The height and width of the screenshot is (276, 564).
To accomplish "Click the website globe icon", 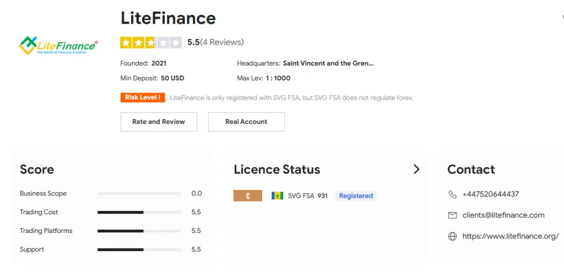I will (x=453, y=236).
